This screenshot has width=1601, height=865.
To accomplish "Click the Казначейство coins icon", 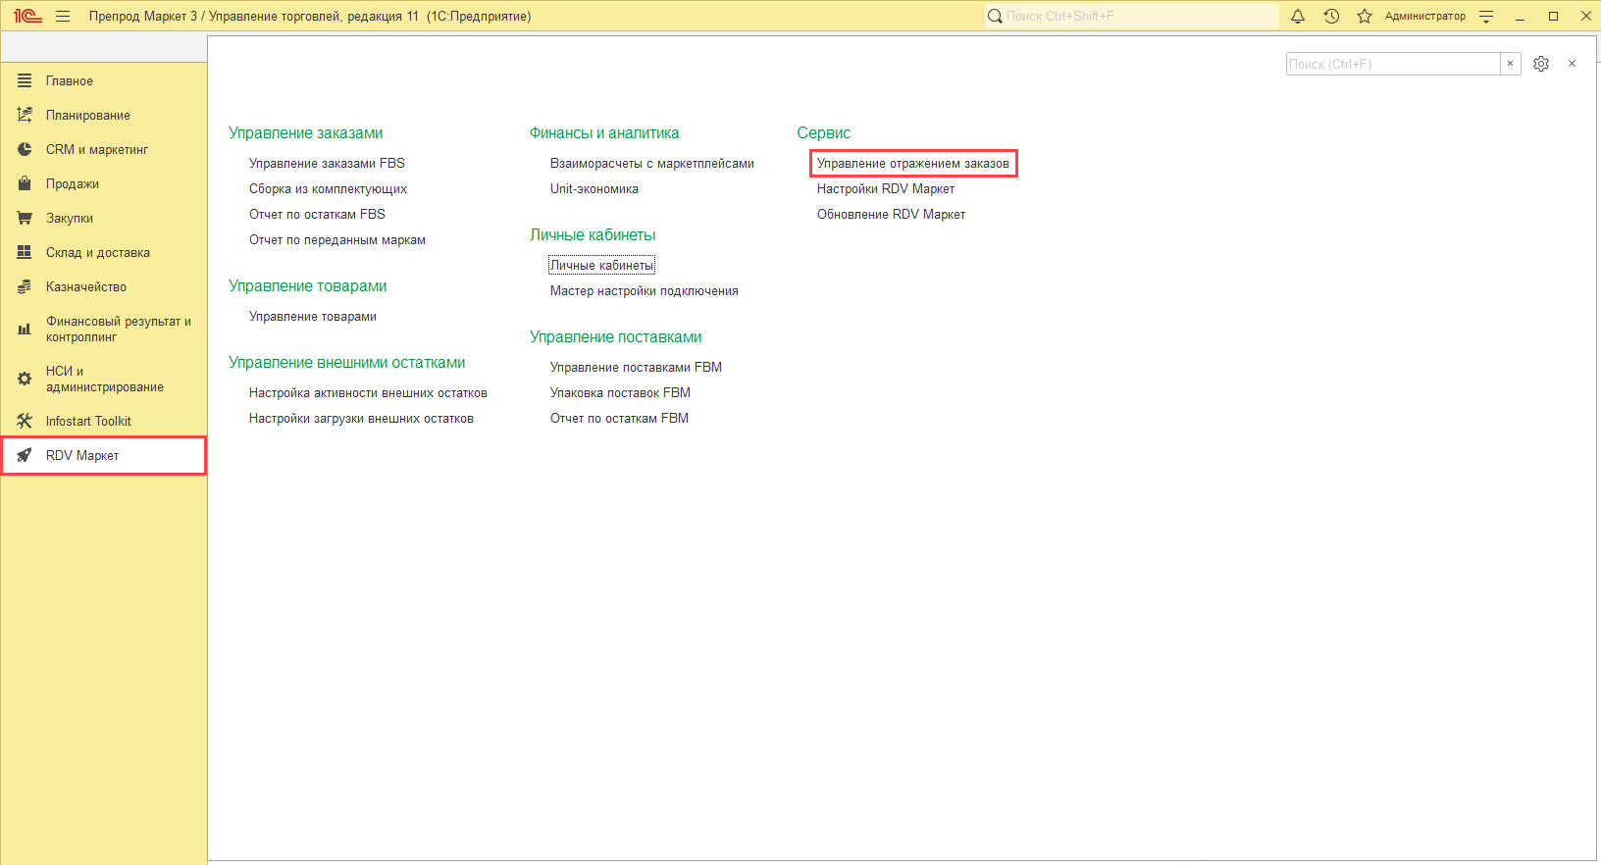I will coord(25,286).
